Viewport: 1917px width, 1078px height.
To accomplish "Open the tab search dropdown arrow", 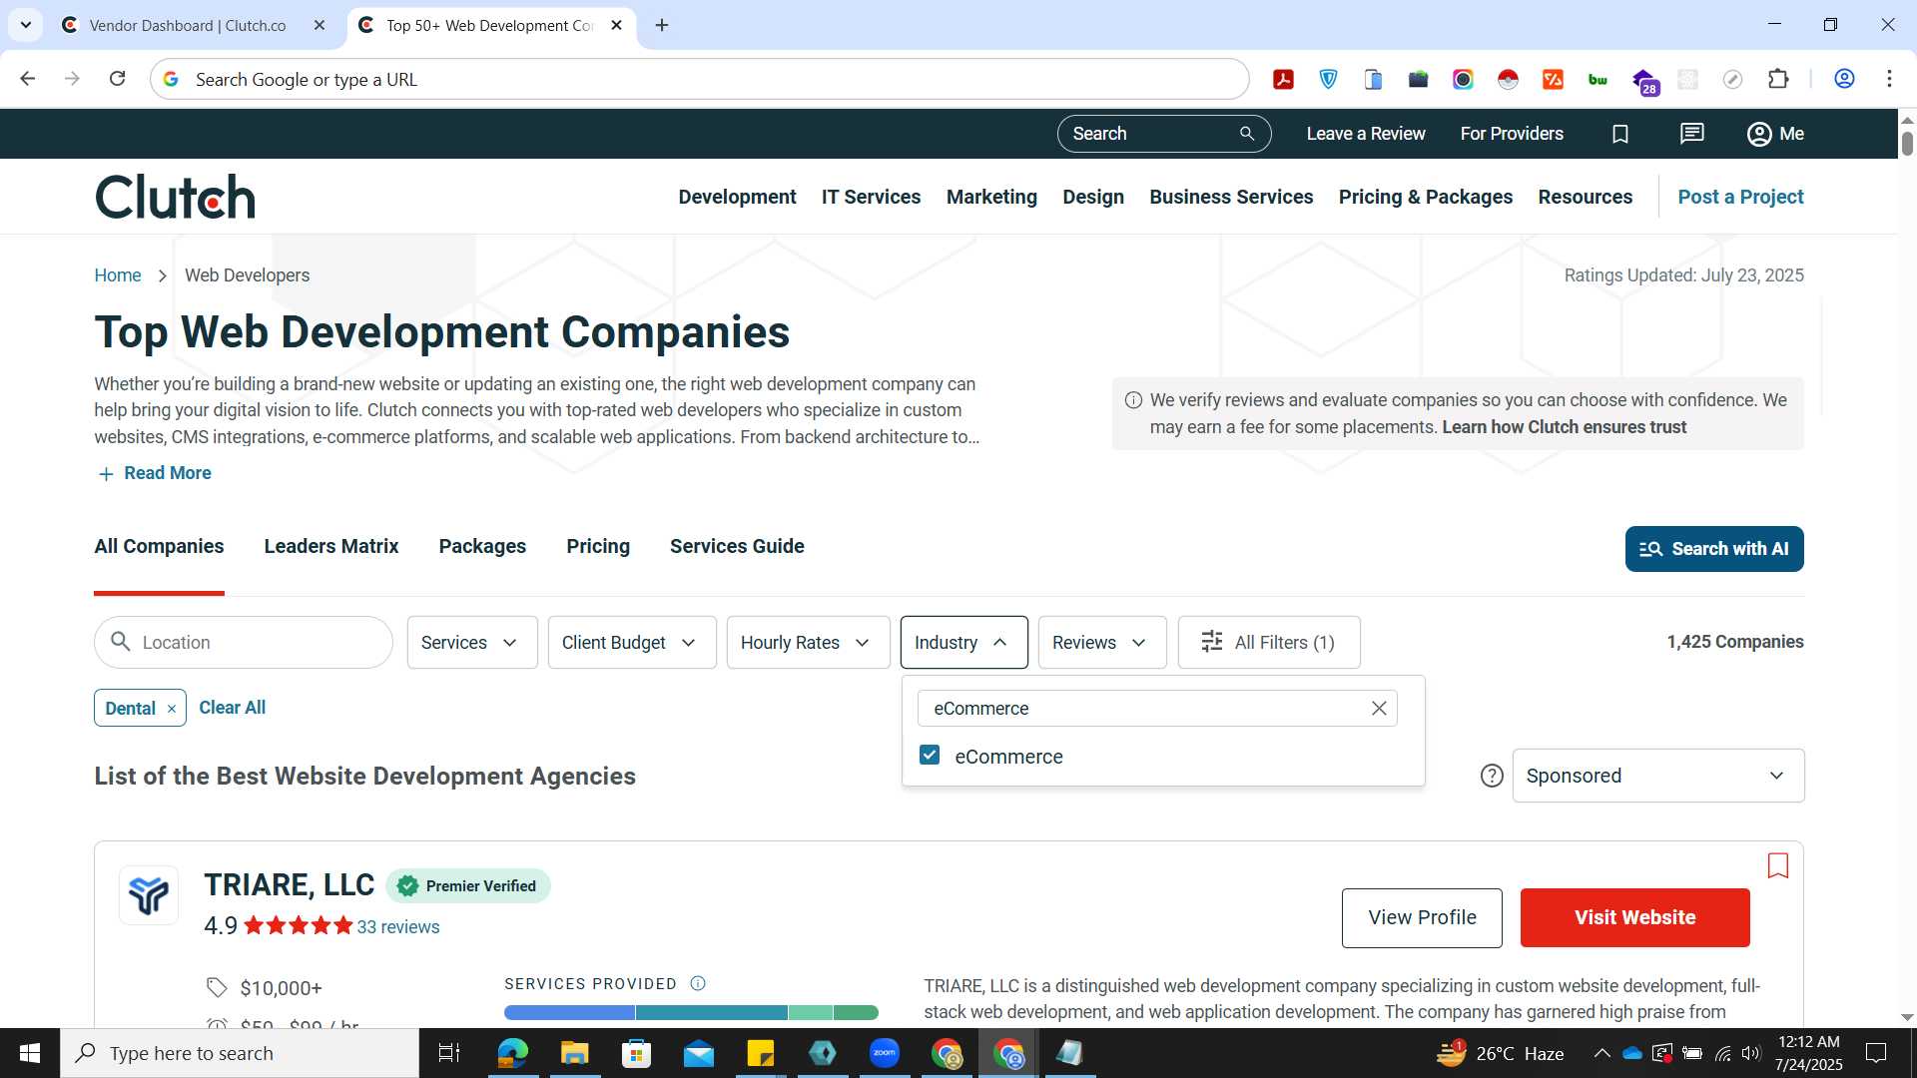I will pyautogui.click(x=26, y=25).
